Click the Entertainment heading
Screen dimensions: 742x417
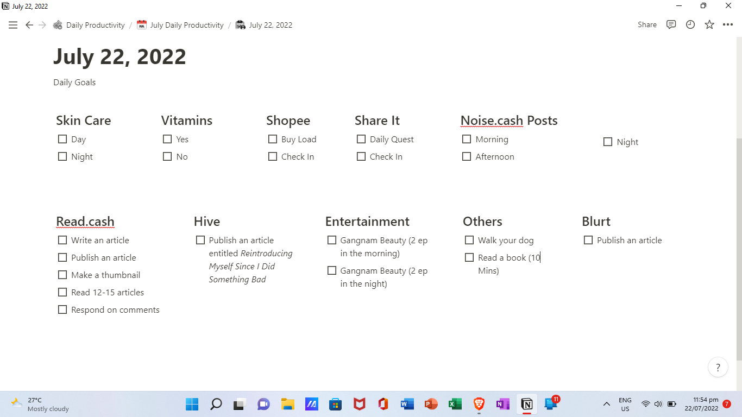click(367, 222)
